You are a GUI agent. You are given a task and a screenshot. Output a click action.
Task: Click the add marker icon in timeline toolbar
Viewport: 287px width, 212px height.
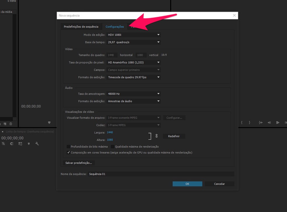pos(29,144)
